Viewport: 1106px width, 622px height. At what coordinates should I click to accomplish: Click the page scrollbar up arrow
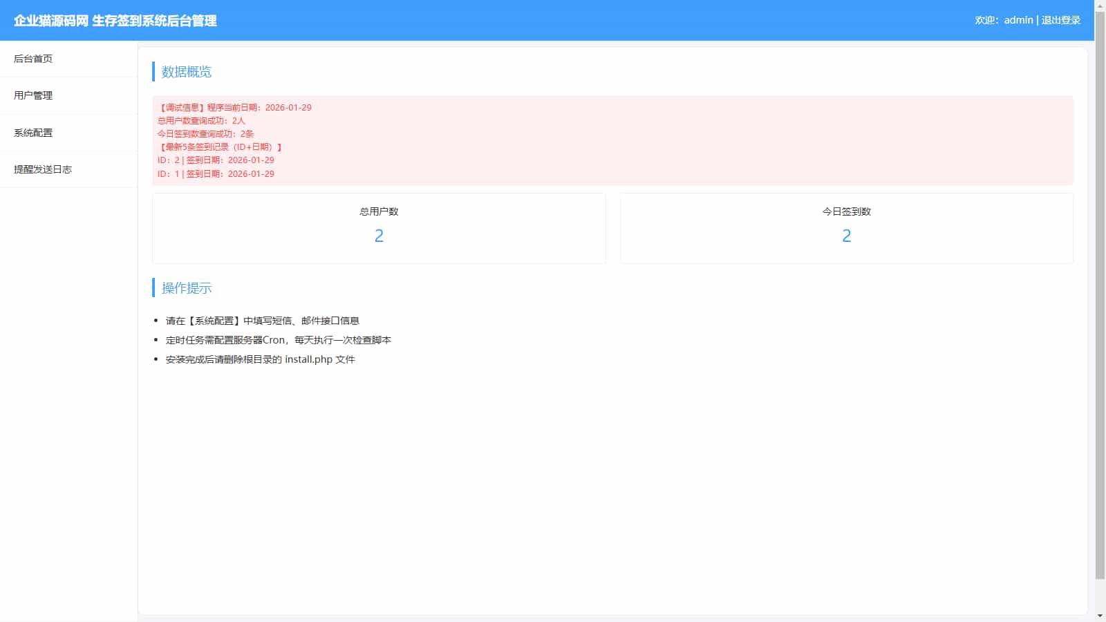tap(1100, 6)
